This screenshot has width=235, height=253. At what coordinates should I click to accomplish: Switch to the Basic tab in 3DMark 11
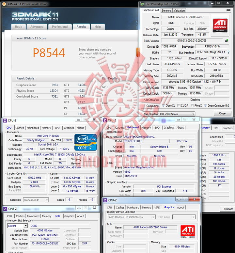pyautogui.click(x=18, y=27)
